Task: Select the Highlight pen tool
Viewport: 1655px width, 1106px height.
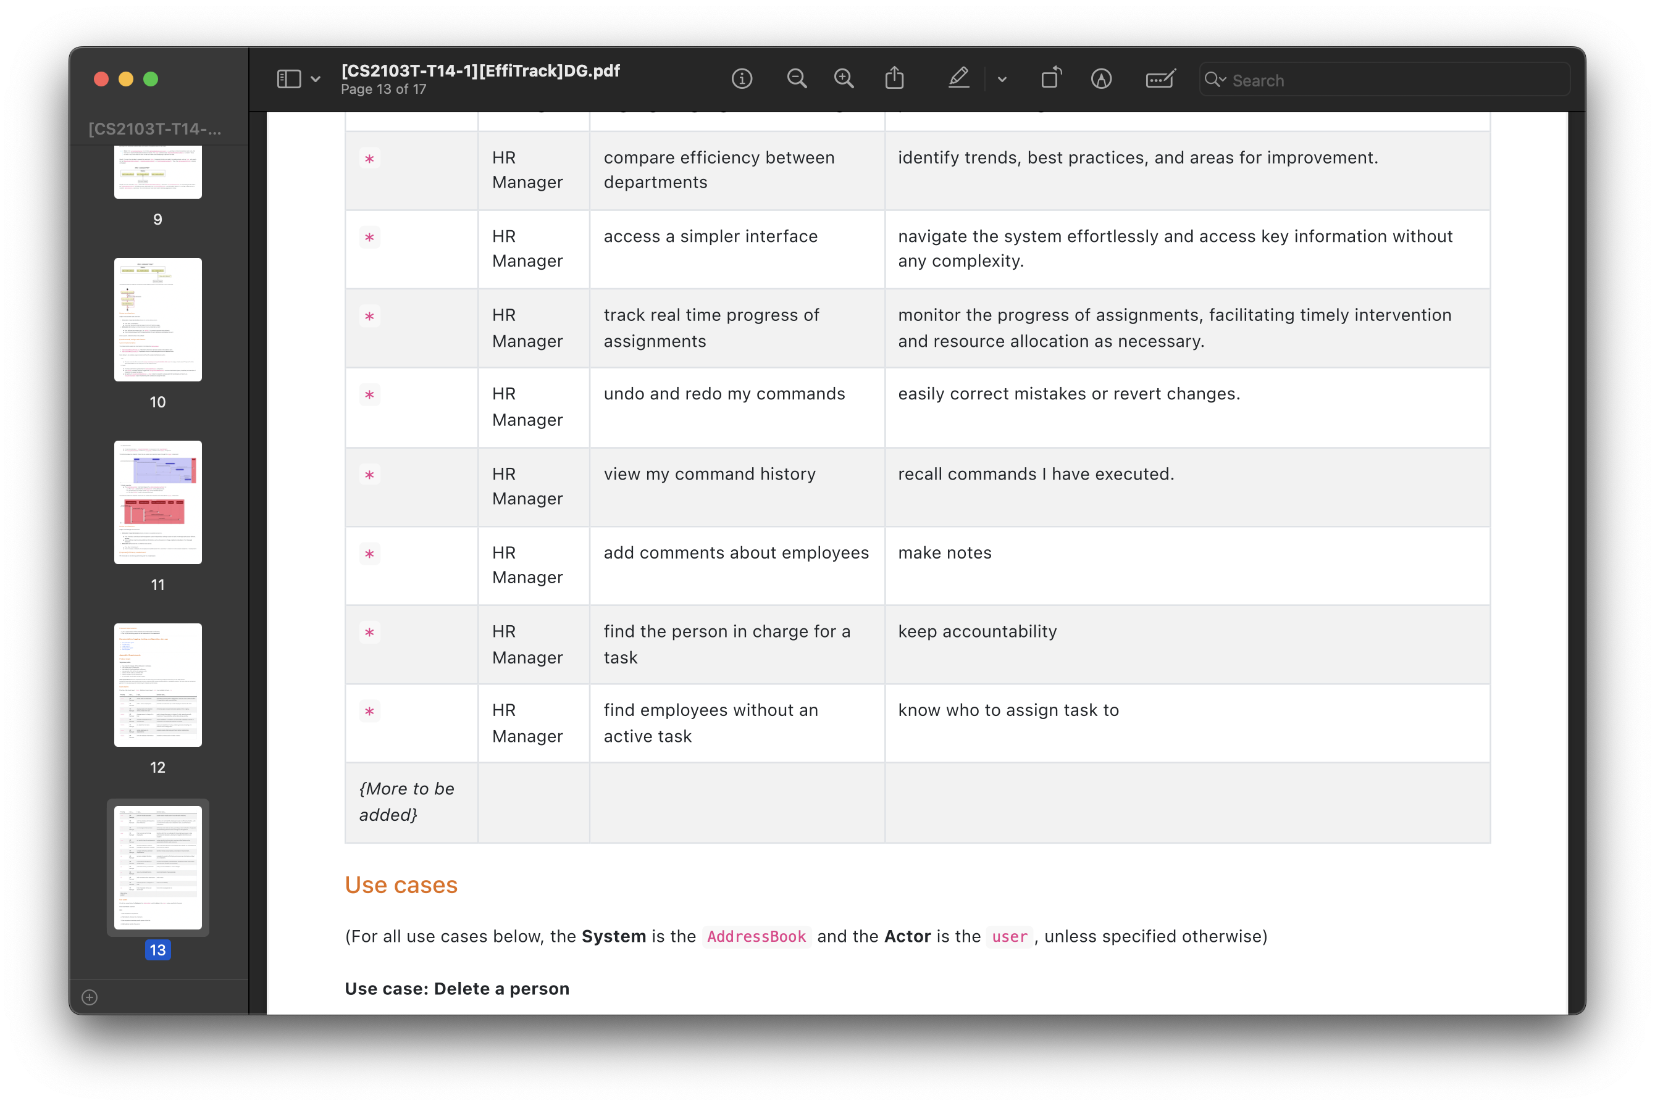Action: click(958, 78)
